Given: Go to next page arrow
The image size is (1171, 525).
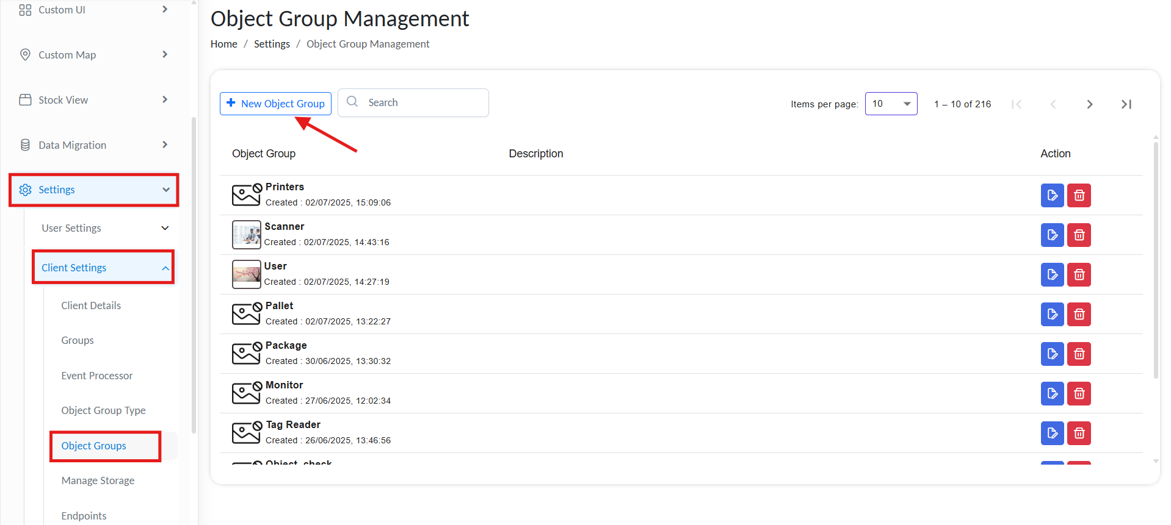Looking at the screenshot, I should click(x=1089, y=104).
